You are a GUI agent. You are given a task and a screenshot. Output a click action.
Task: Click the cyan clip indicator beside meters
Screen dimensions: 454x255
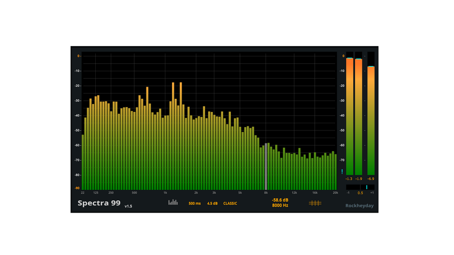(342, 172)
